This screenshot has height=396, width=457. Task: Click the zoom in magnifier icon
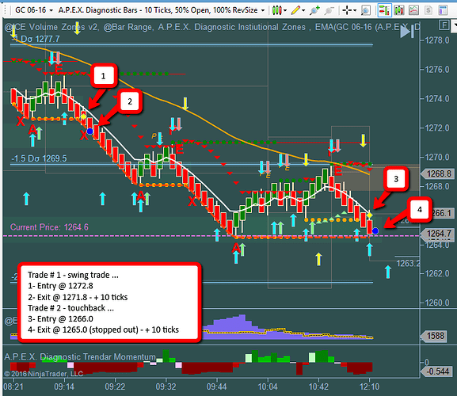pos(314,10)
